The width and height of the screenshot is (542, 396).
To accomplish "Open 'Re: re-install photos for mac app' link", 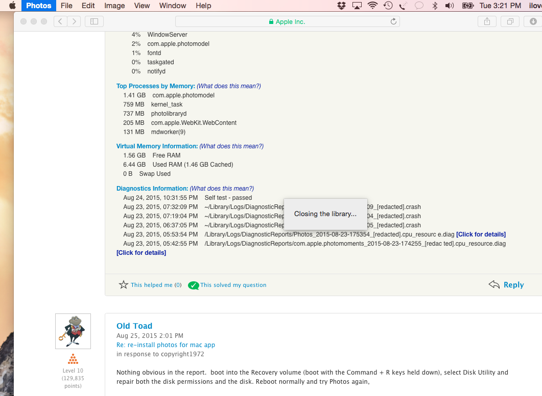I will pyautogui.click(x=166, y=345).
